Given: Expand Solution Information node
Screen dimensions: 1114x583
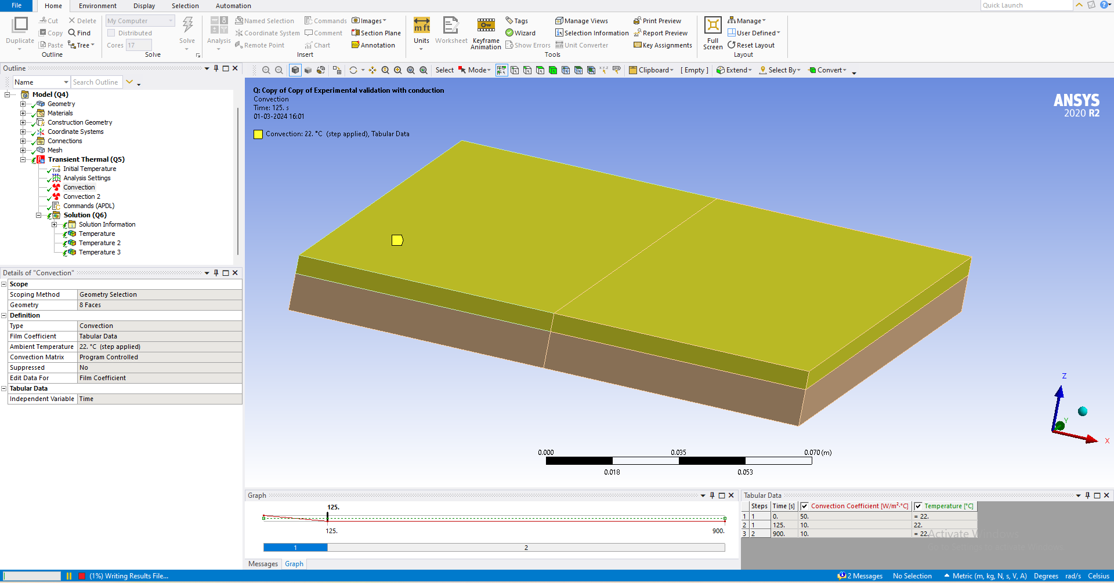Looking at the screenshot, I should coord(54,225).
